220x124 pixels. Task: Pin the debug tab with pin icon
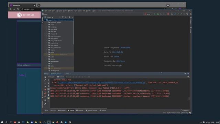click(x=45, y=104)
